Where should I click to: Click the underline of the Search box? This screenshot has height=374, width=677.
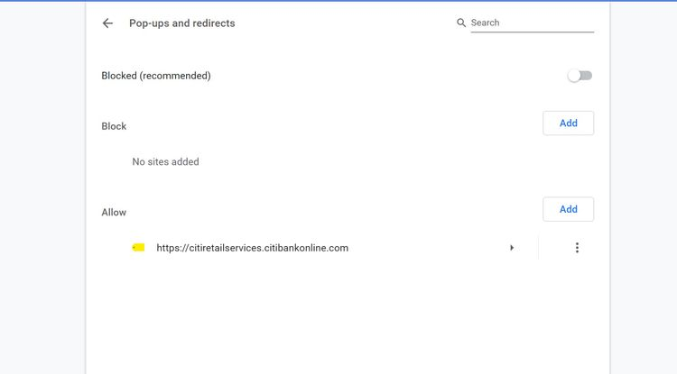532,32
